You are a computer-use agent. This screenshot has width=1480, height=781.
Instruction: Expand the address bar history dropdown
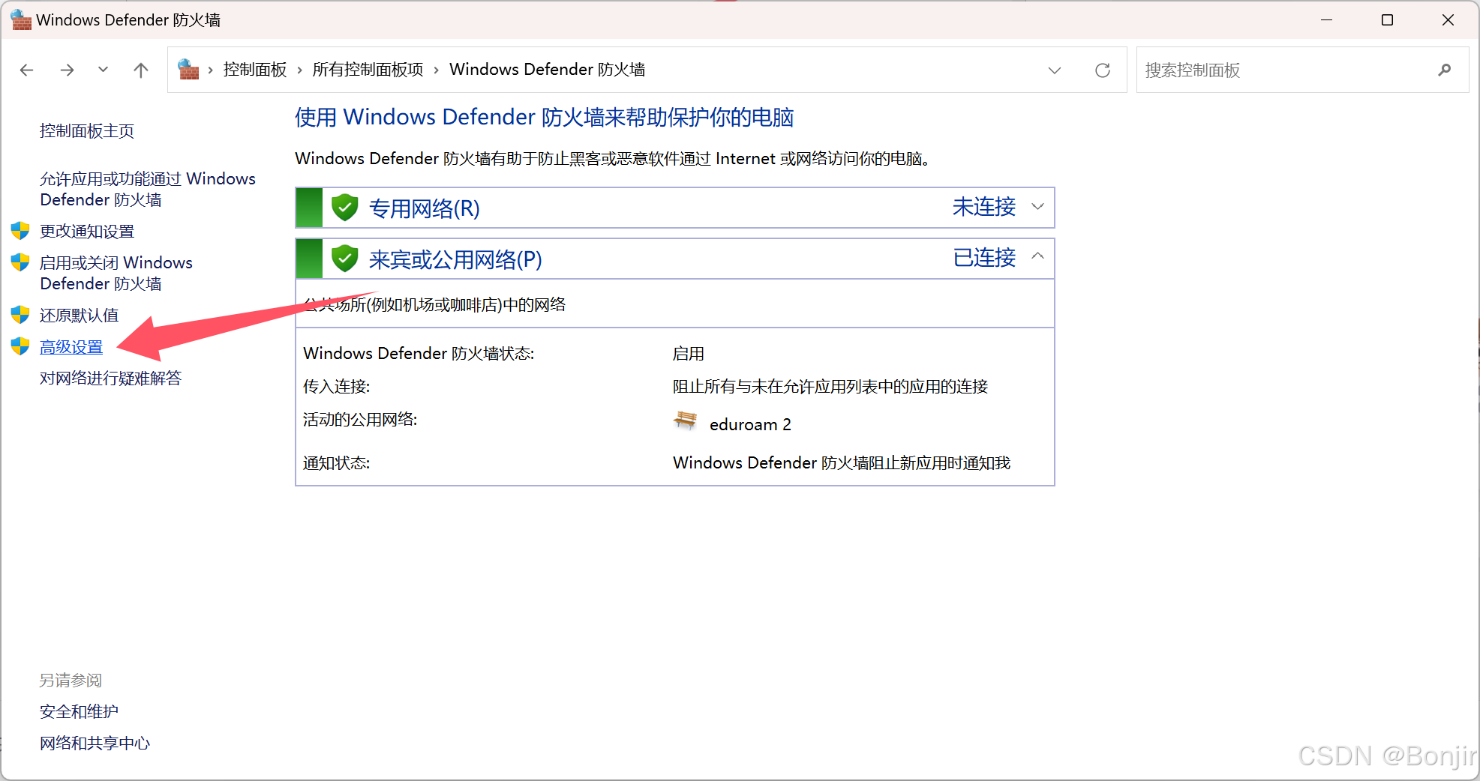point(1055,70)
